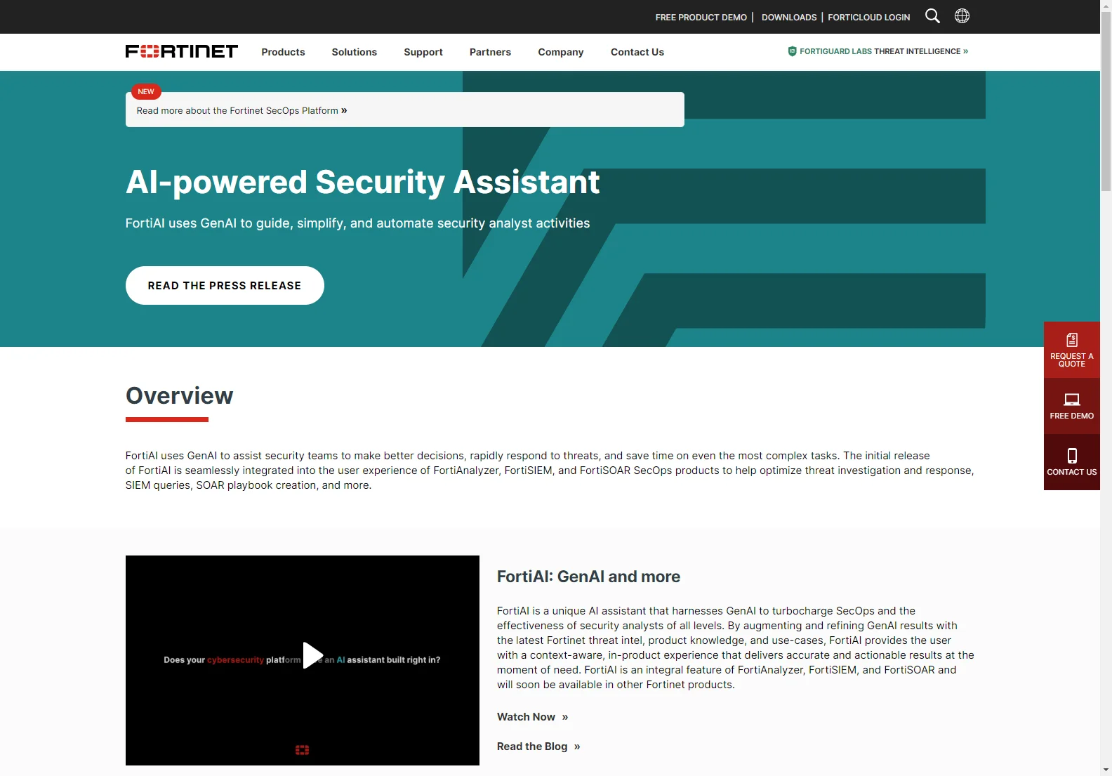Open the Downloads link

pyautogui.click(x=789, y=18)
